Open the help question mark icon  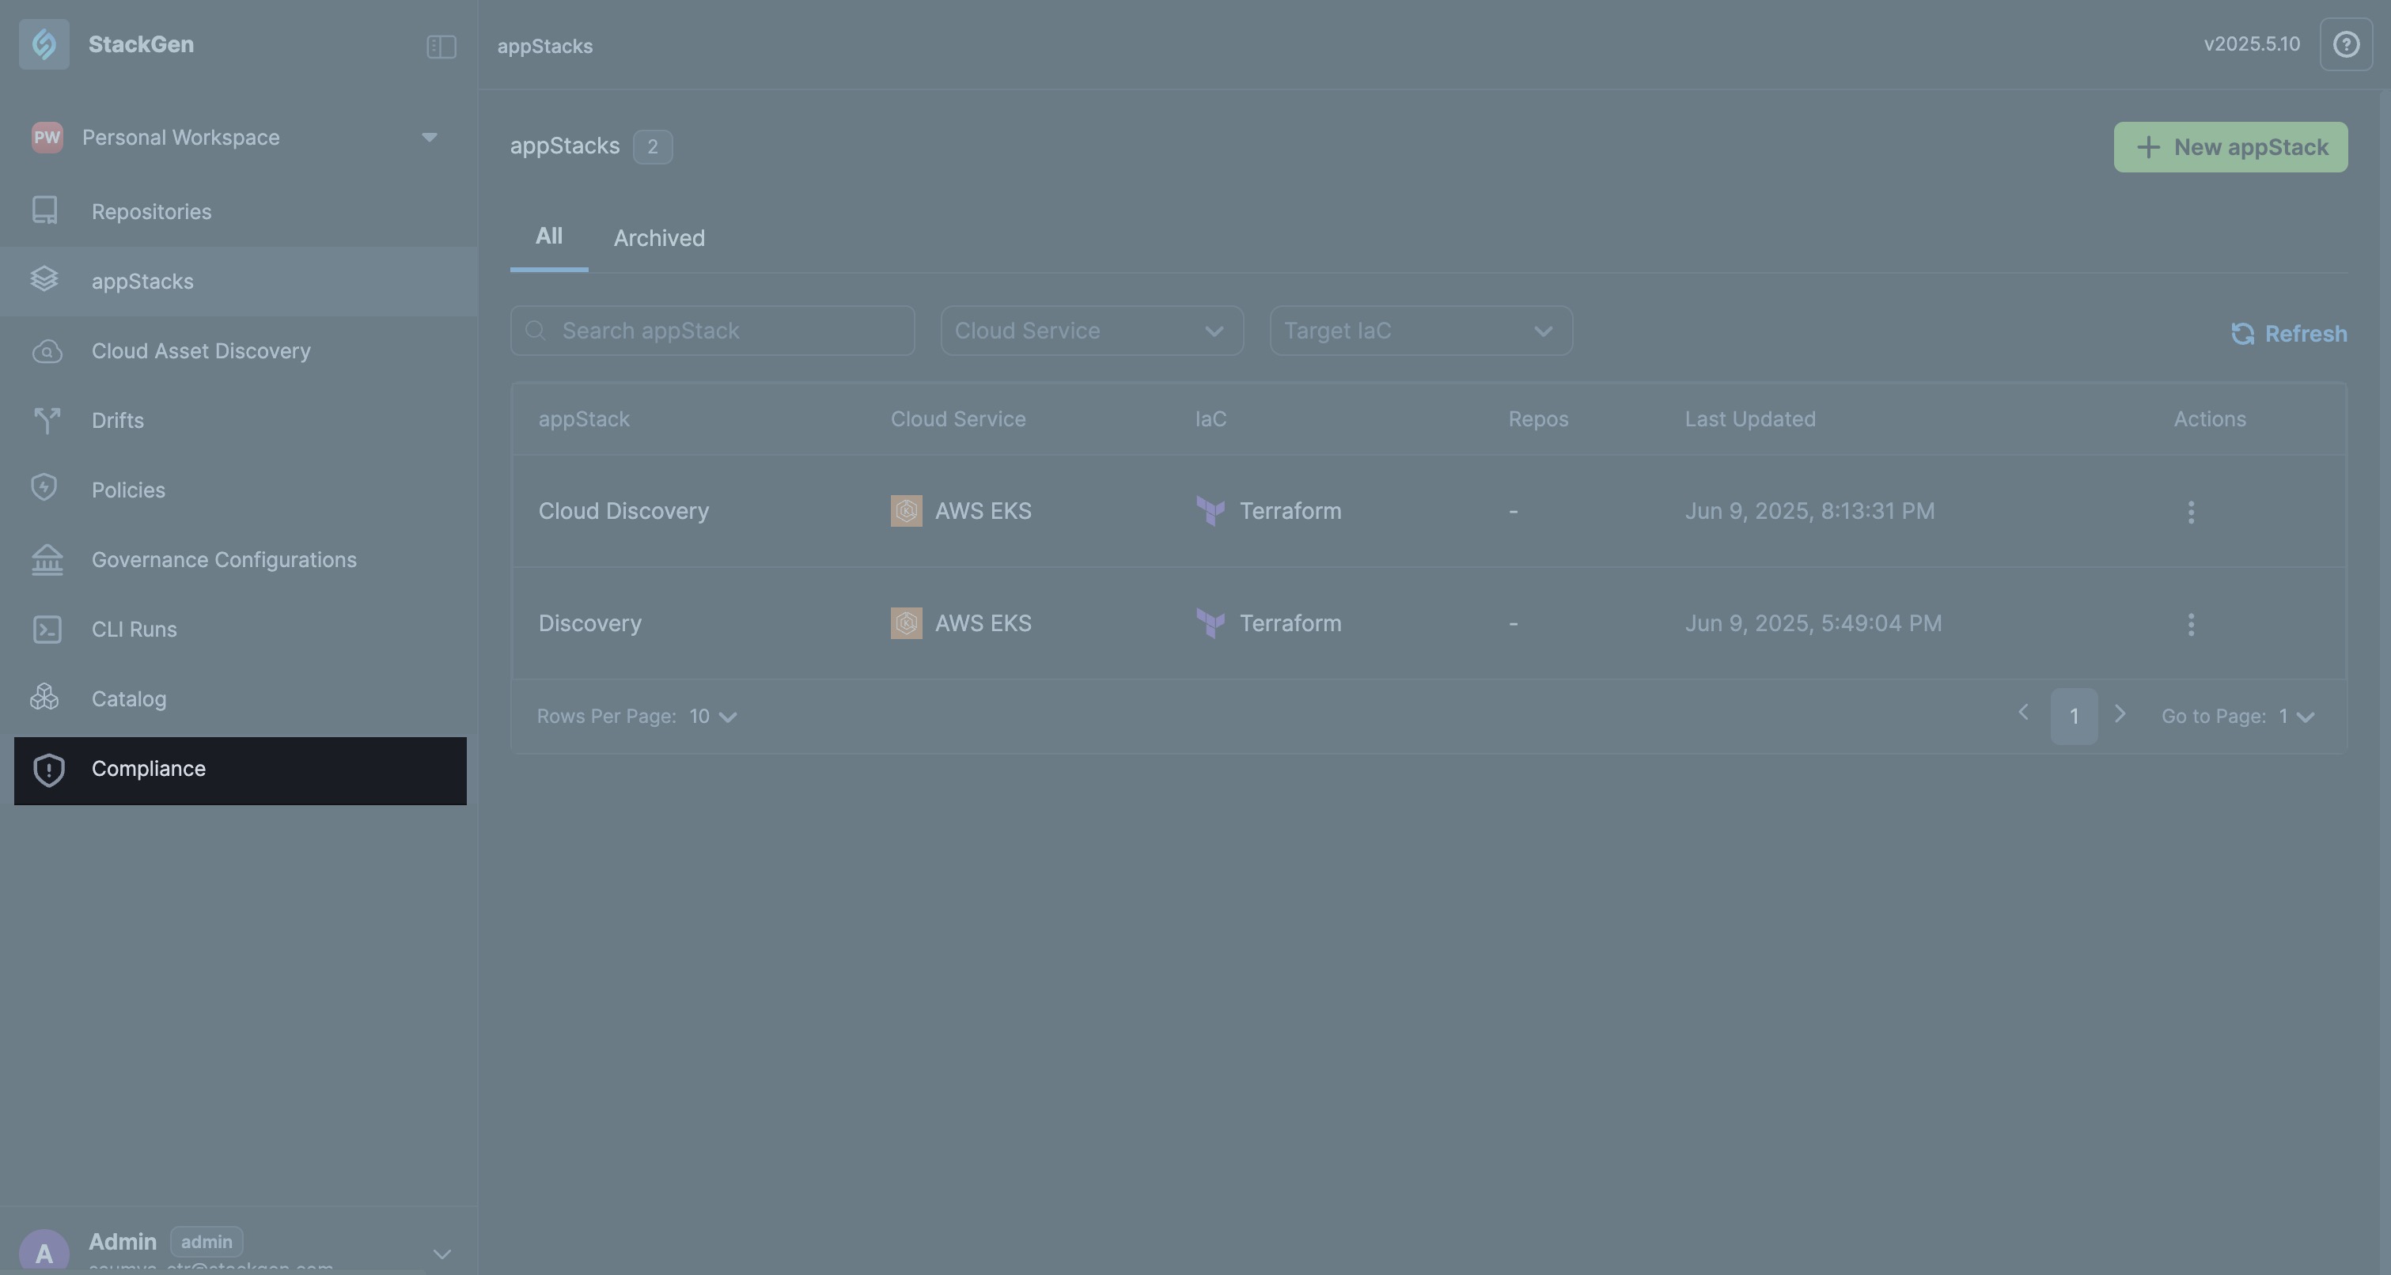2346,44
